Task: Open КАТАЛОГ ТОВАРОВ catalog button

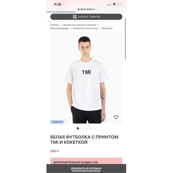Action: click(86, 17)
